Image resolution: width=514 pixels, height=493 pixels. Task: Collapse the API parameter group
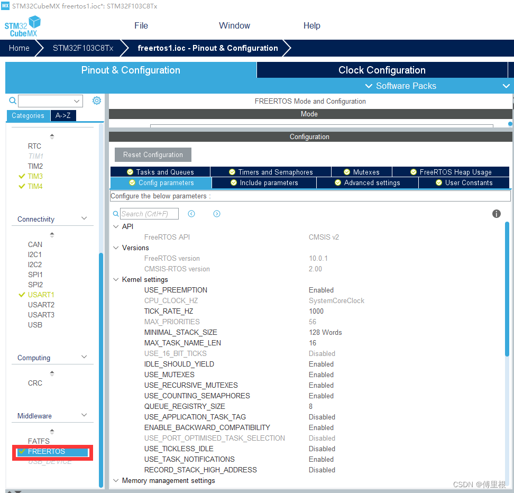tap(116, 226)
